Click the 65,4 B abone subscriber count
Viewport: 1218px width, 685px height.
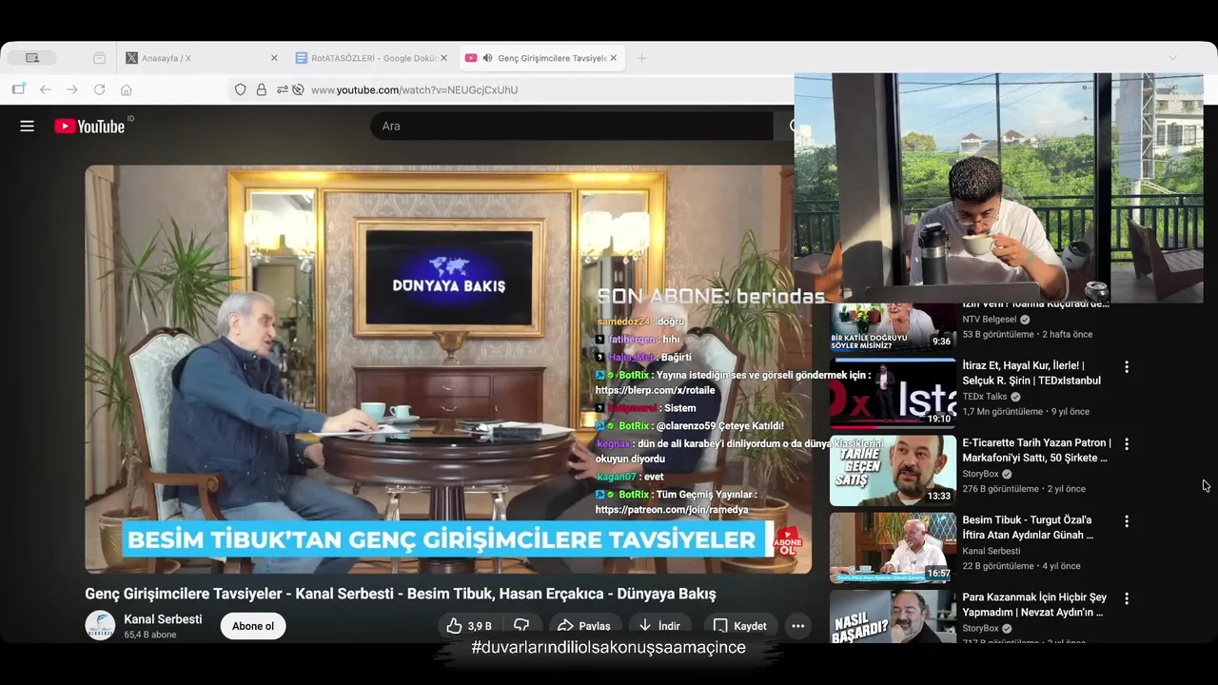(x=150, y=635)
